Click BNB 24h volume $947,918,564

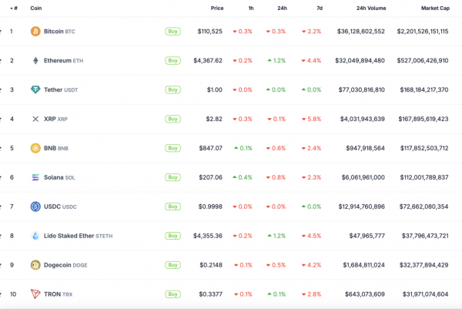[365, 148]
